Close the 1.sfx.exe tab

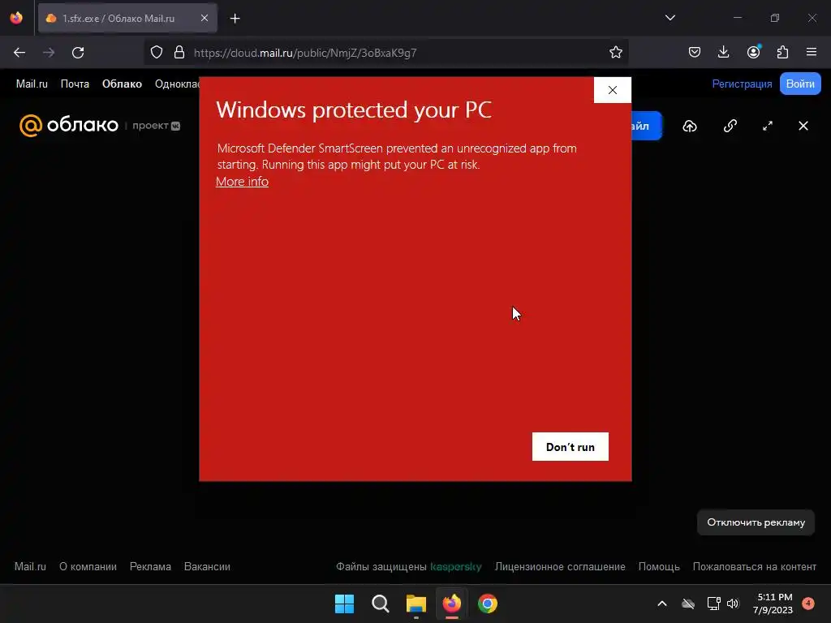pos(205,18)
